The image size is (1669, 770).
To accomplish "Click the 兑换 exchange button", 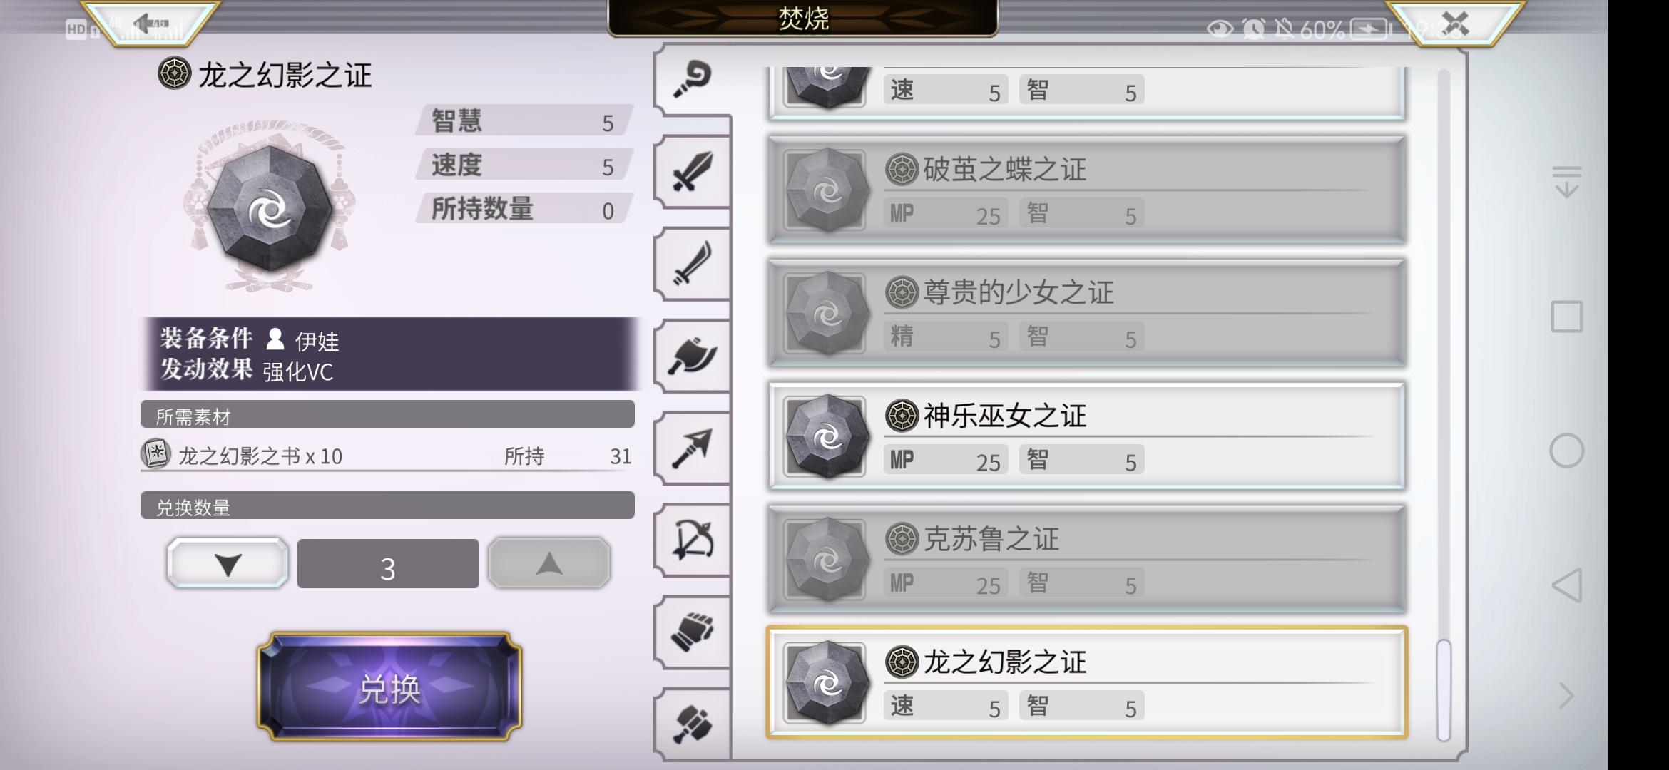I will 389,687.
